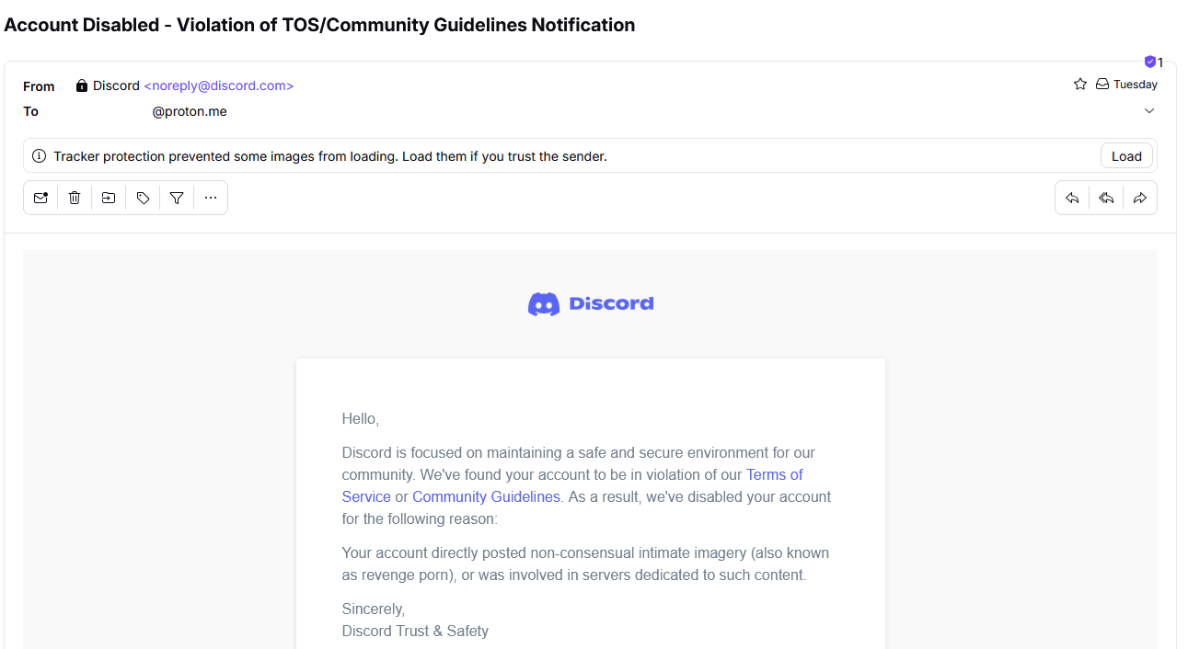Open the Move to folder menu
Viewport: 1188px width, 649px height.
(109, 198)
